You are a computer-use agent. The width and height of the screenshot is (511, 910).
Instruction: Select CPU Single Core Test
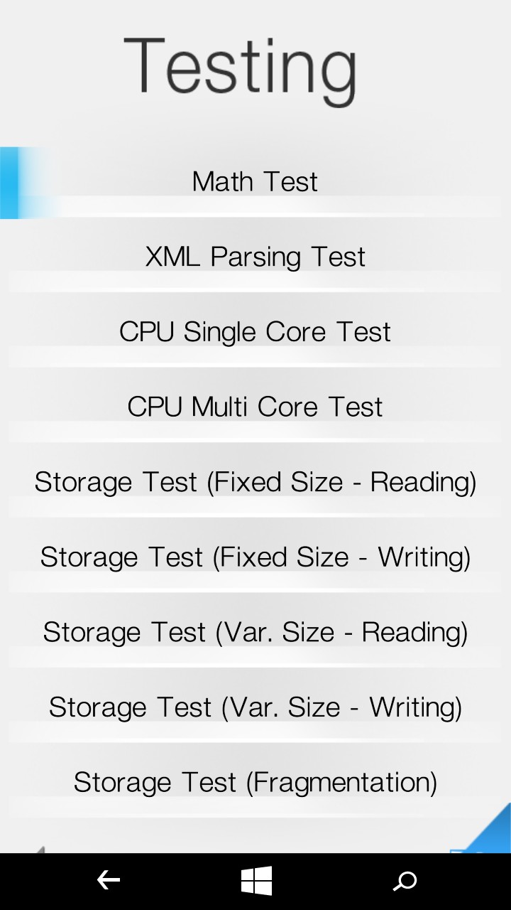[255, 332]
